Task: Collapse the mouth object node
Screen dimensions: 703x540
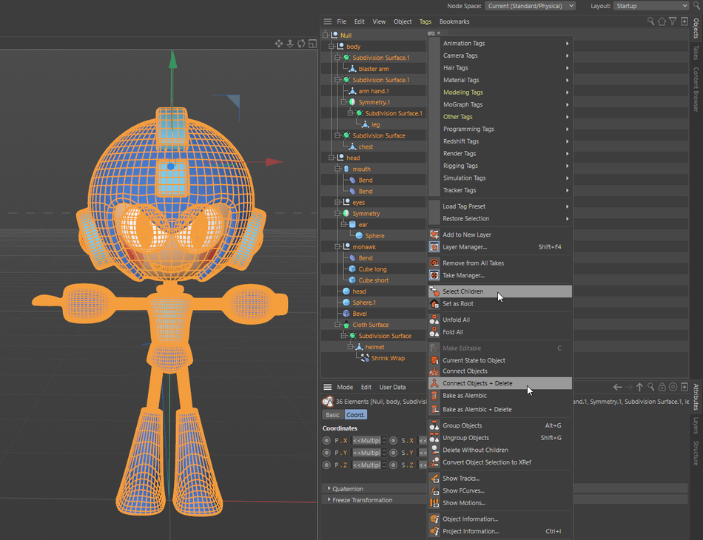Action: click(x=337, y=169)
